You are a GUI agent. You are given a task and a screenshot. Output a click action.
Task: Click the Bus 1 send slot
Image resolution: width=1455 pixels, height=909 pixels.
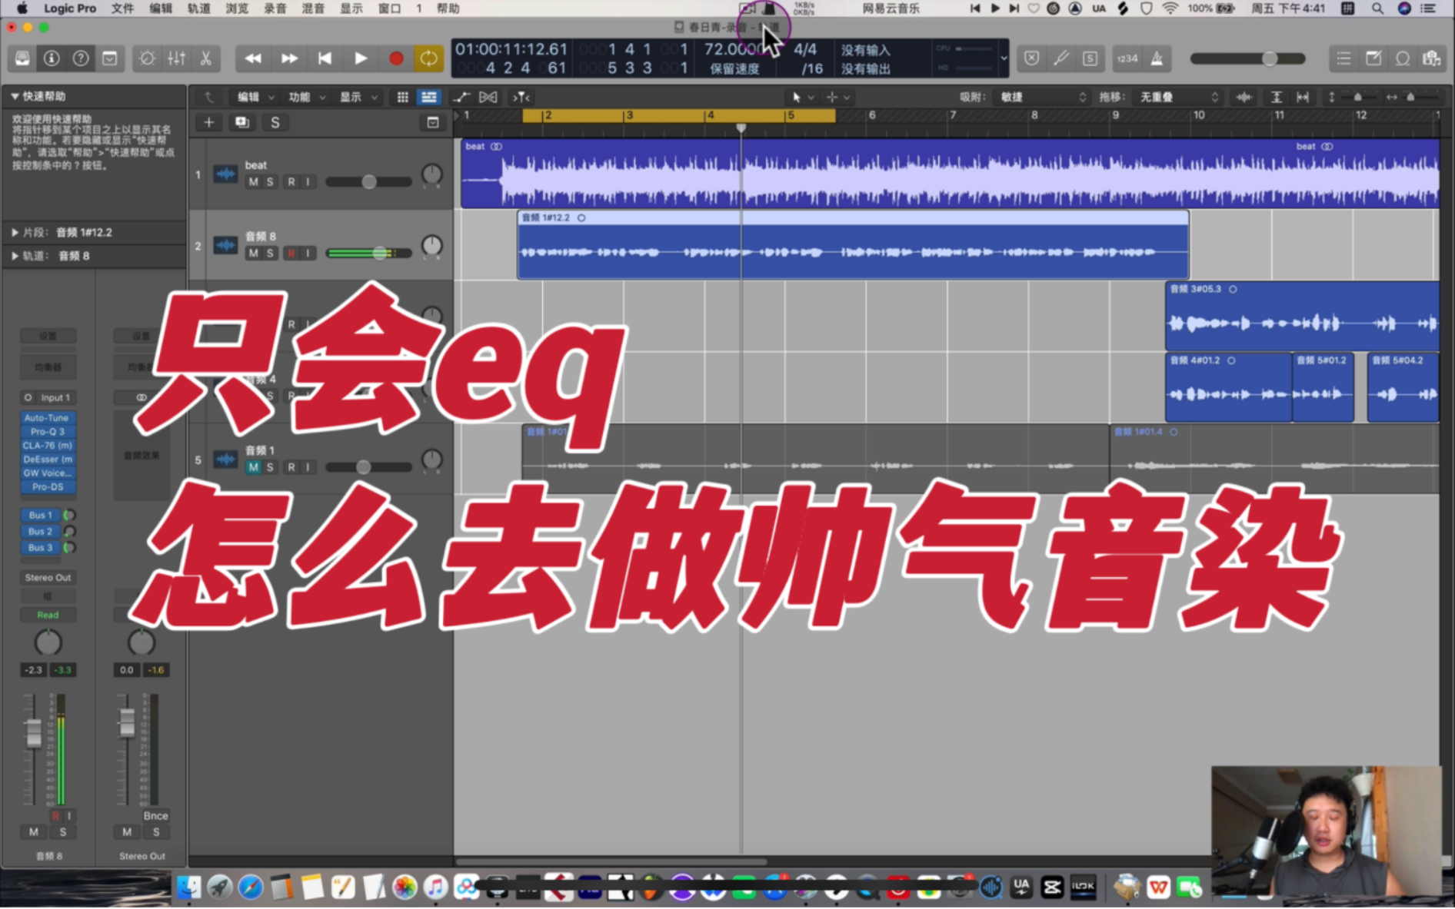pos(40,515)
